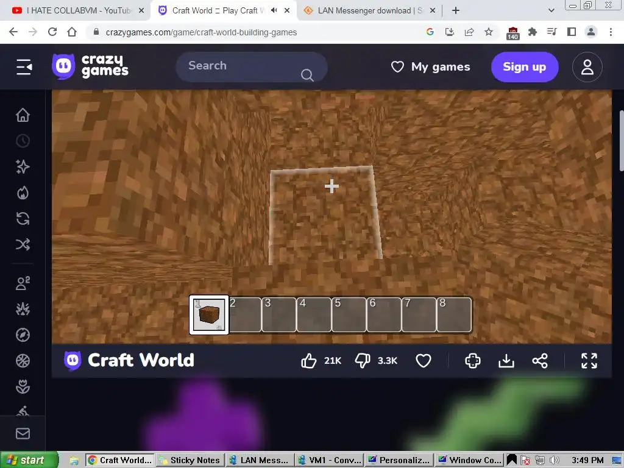Open Adventure compass icon in sidebar
The image size is (624, 468).
[x=23, y=335]
